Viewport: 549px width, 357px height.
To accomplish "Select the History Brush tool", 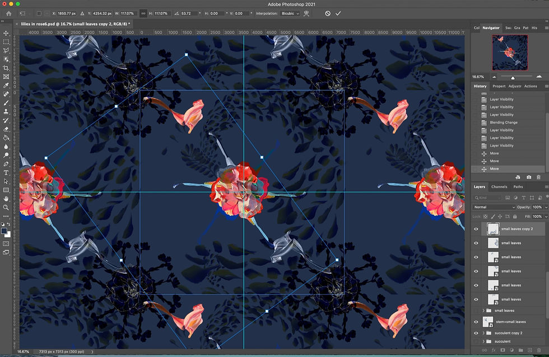I will (x=6, y=121).
